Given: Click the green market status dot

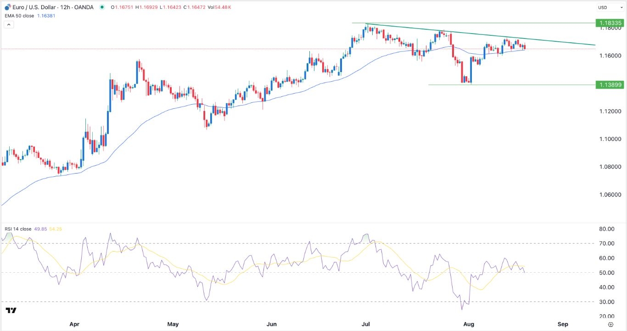Looking at the screenshot, I should tap(101, 7).
